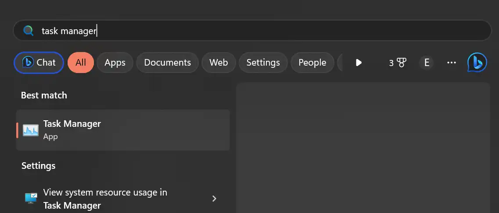Click the monitor icon beside system resource usage
The image size is (499, 213).
tap(31, 198)
